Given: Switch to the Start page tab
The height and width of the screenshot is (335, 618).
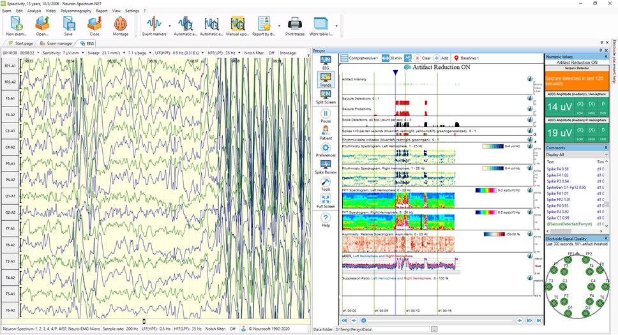Looking at the screenshot, I should coord(21,43).
